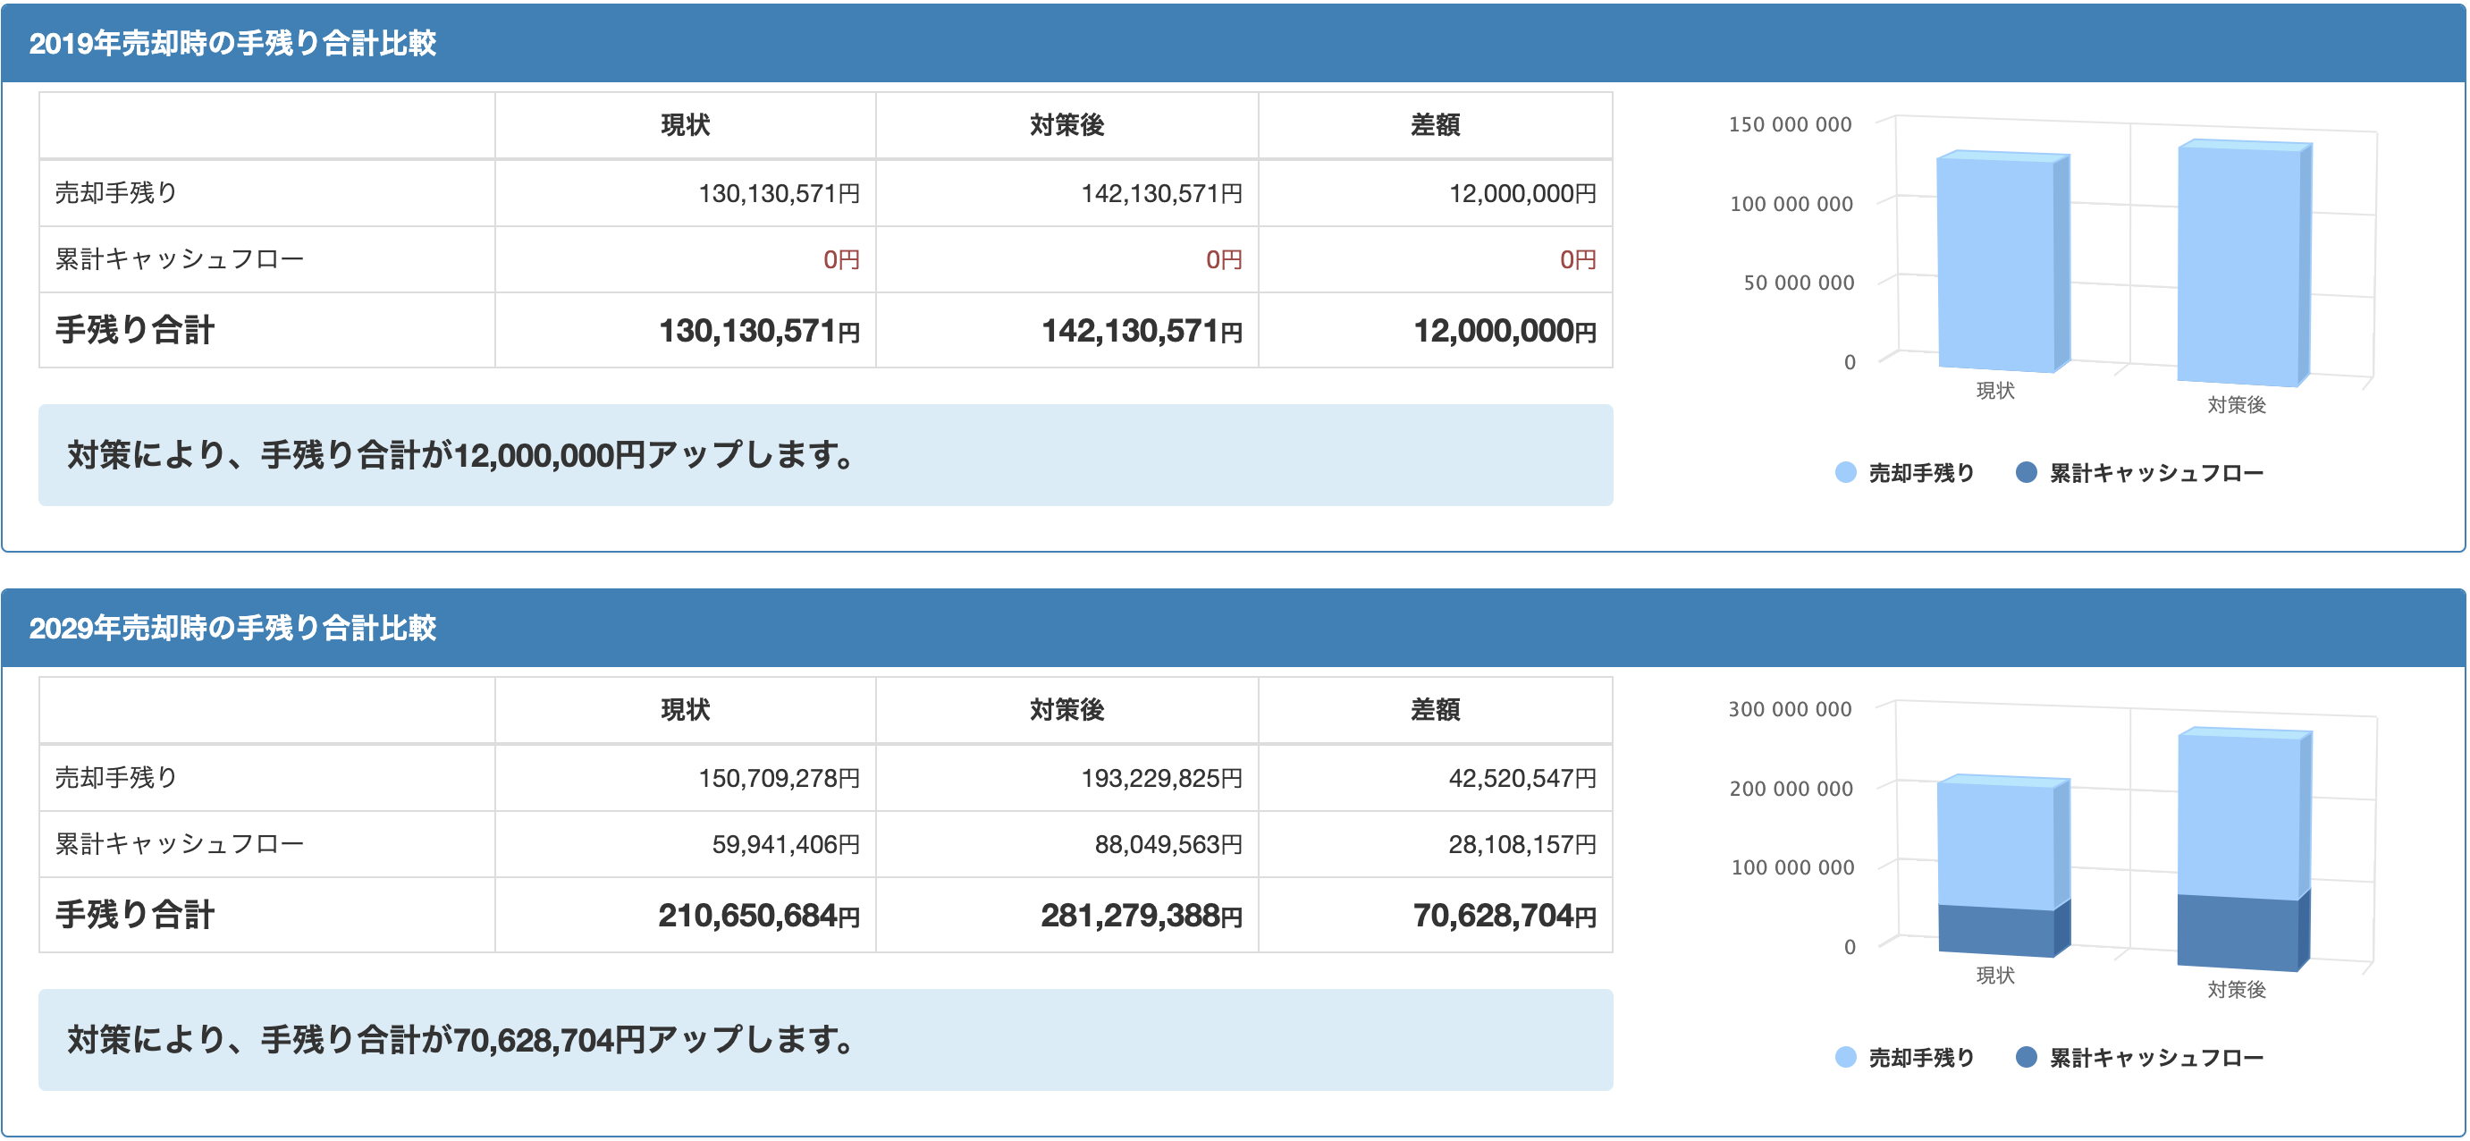Click the 70,628,704円アップ summary message box
Image resolution: width=2470 pixels, height=1141 pixels.
[824, 1039]
